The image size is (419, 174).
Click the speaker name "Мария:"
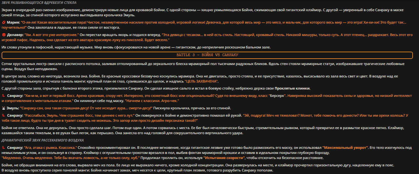click(x=13, y=23)
